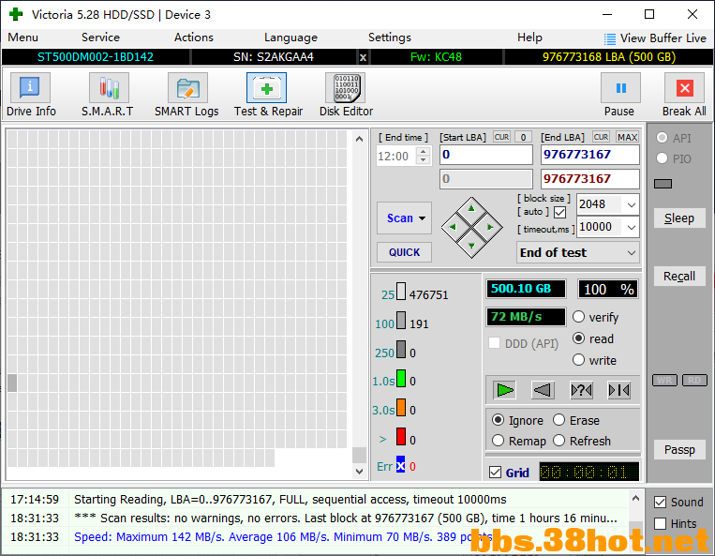Click the Pause scan icon

(620, 88)
